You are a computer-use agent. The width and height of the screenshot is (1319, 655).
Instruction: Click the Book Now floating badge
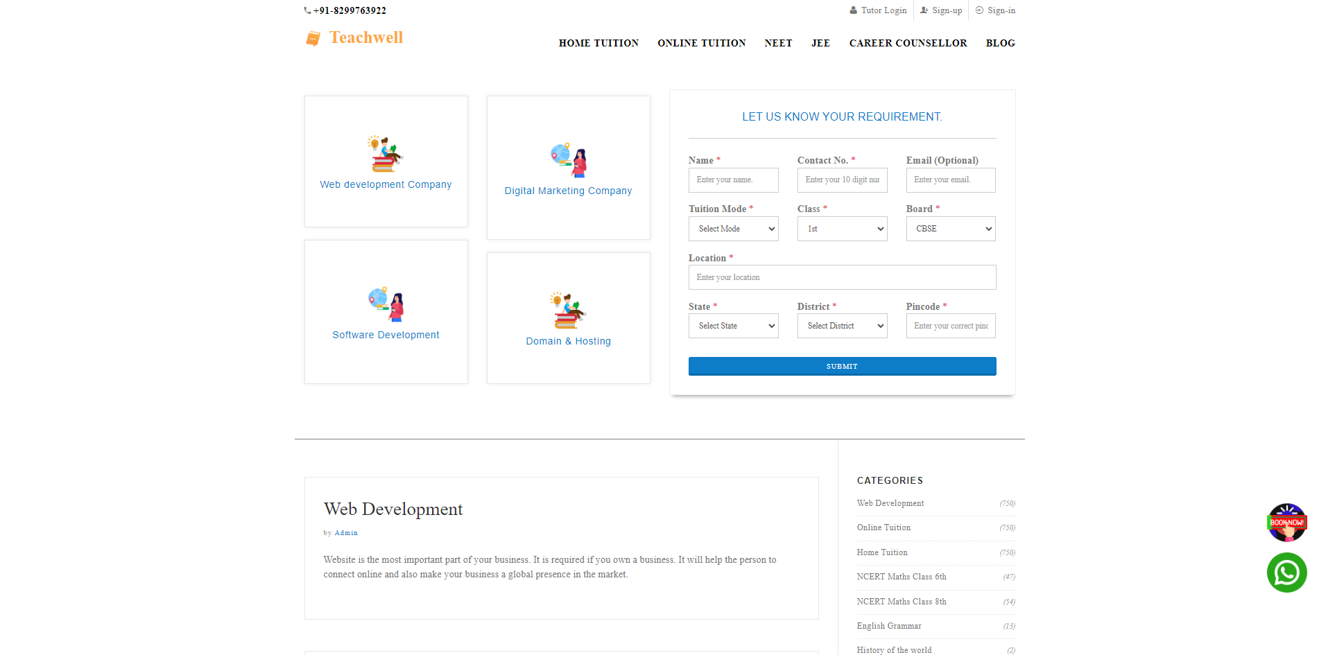pos(1286,523)
